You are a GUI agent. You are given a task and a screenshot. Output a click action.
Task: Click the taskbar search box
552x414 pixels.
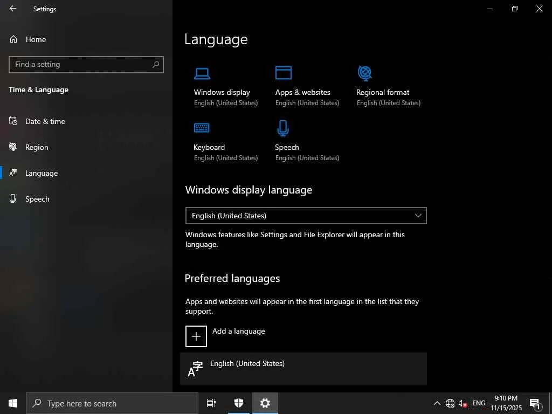112,403
